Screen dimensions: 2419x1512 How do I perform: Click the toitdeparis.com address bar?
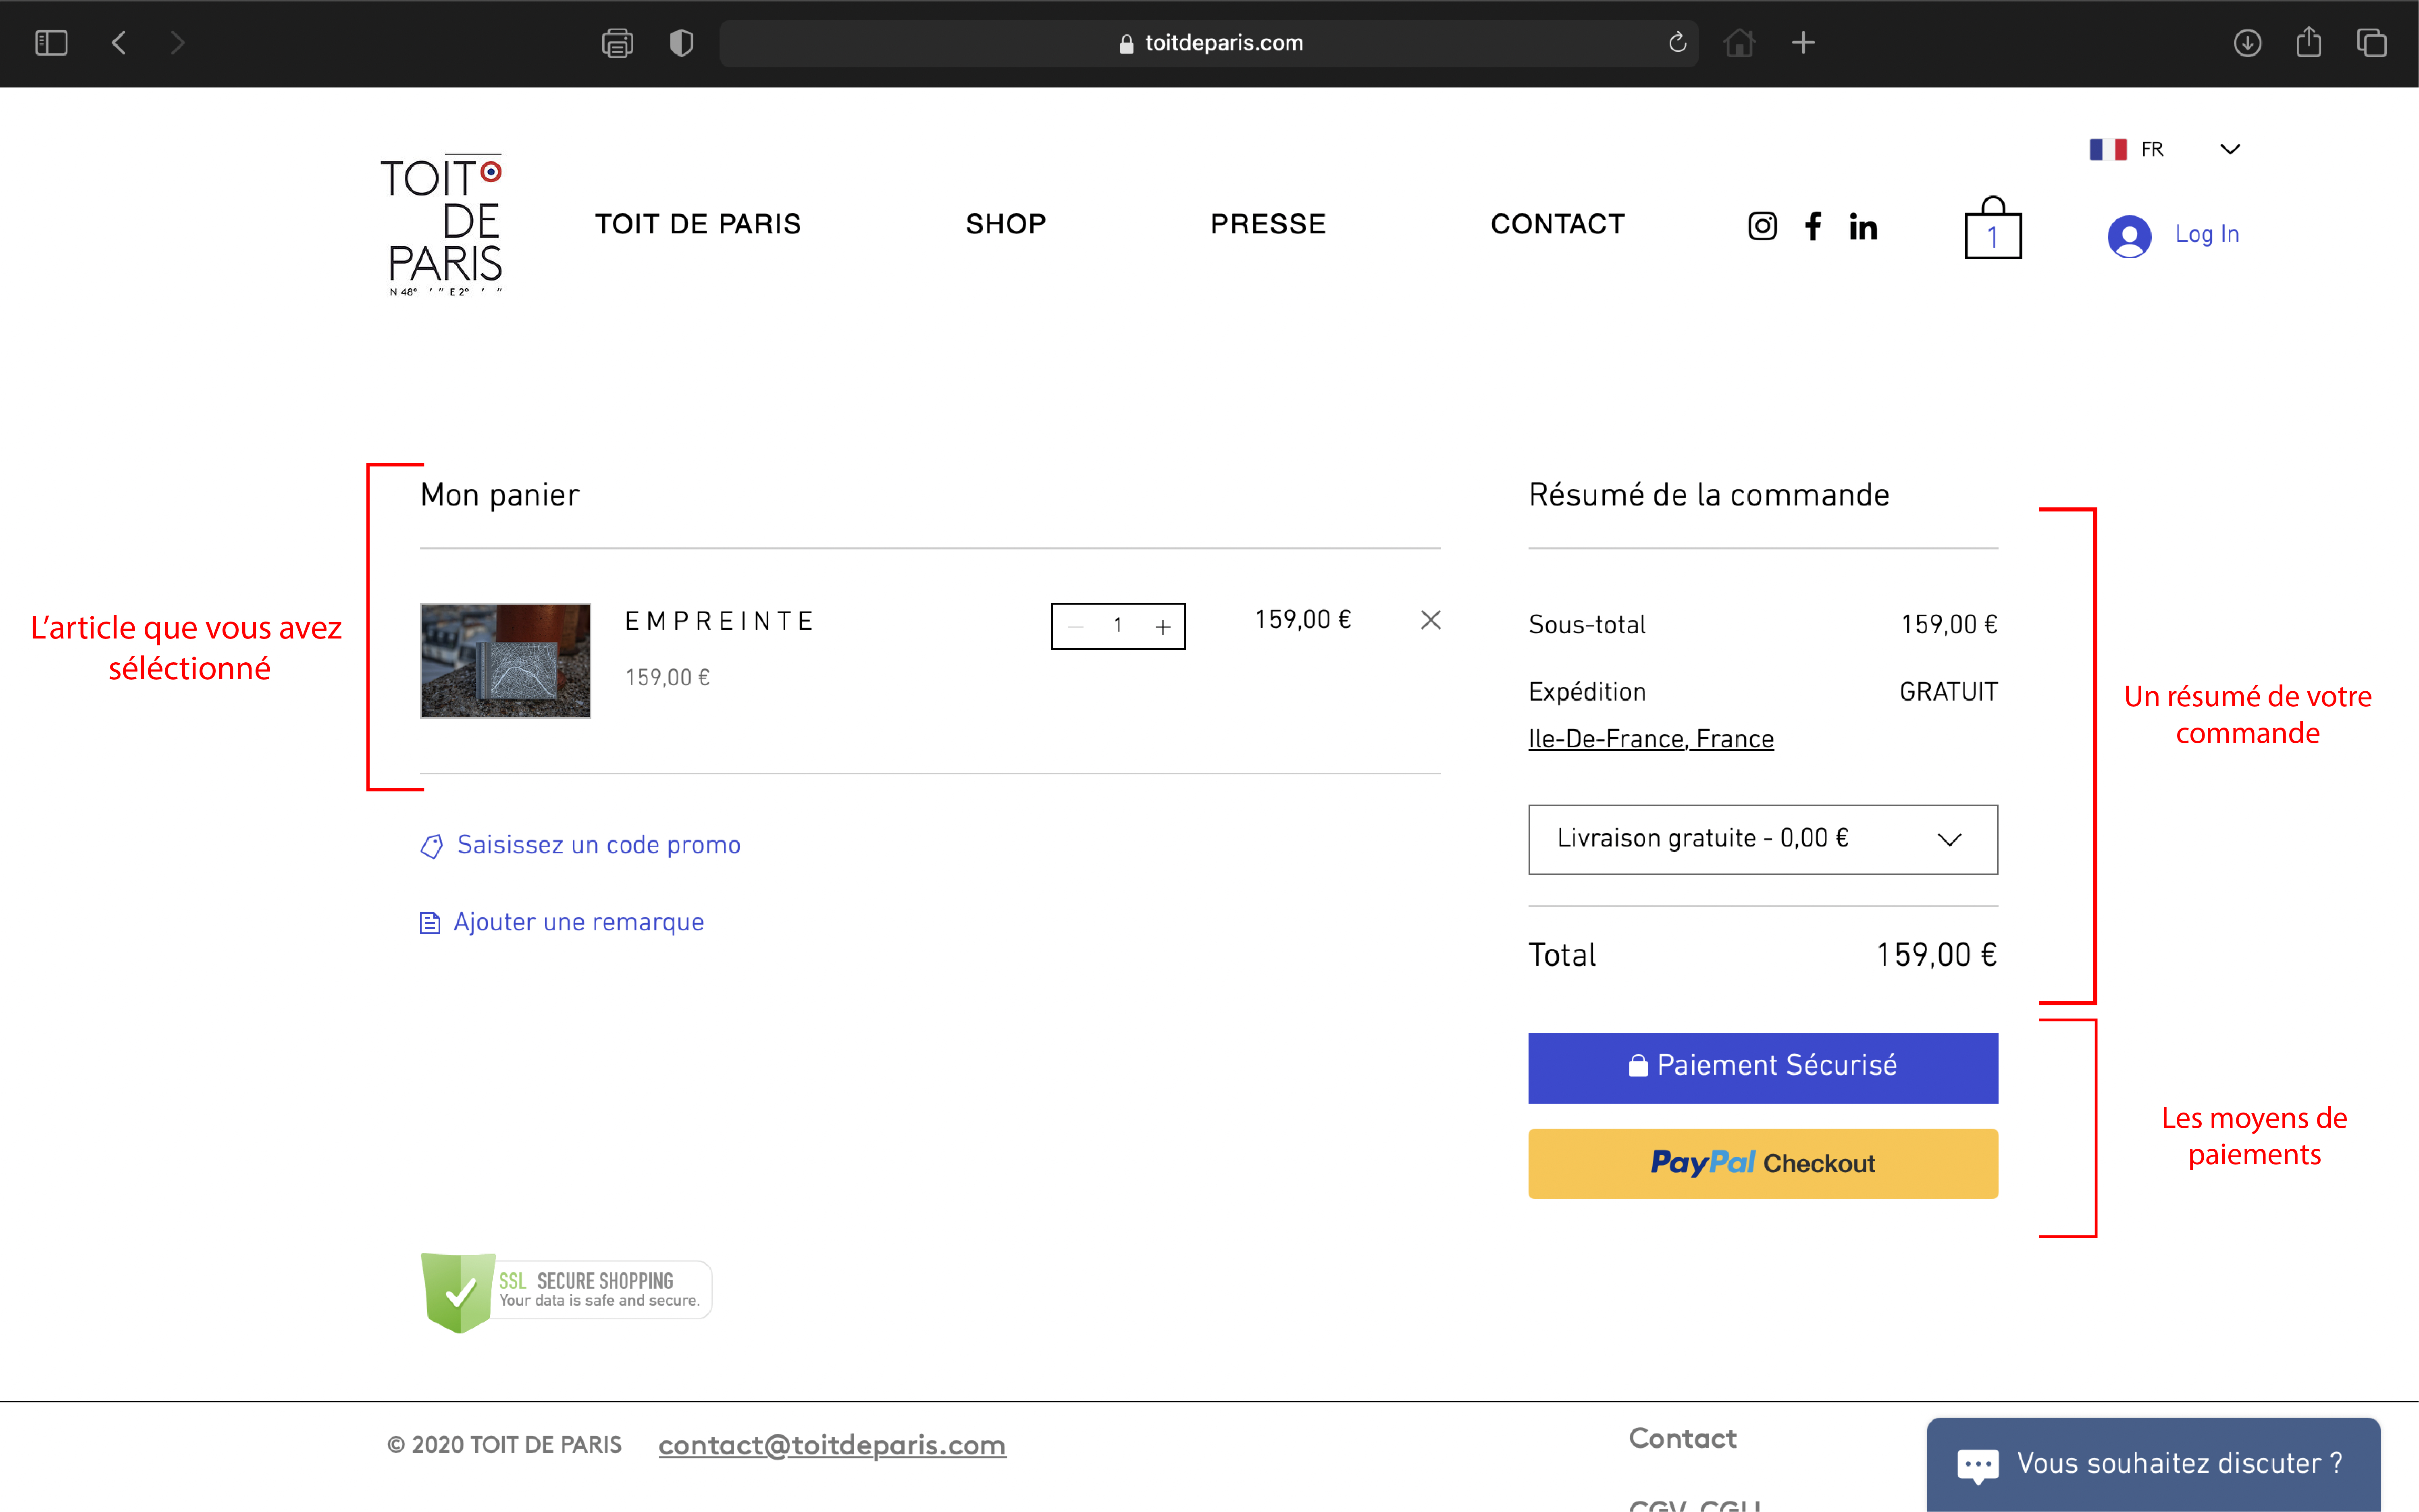(x=1209, y=43)
